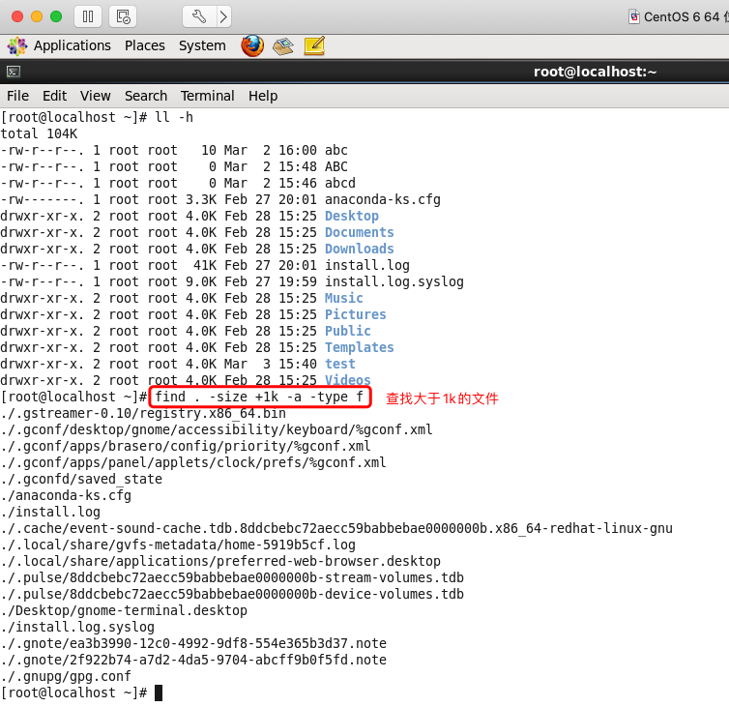Click the VM pause button
Screen dimensions: 729x707
tap(88, 16)
